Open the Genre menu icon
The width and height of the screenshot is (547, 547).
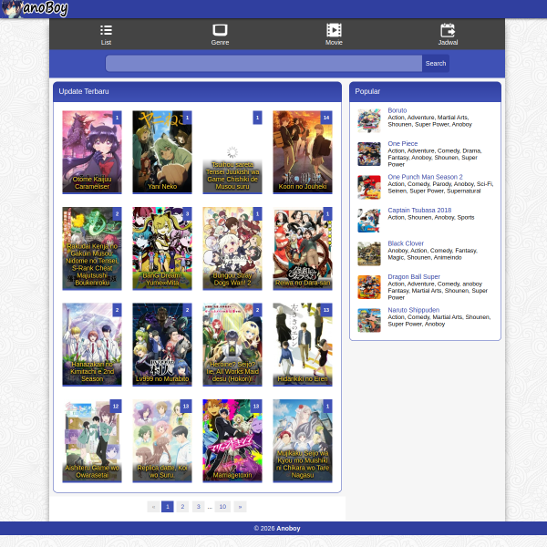point(220,30)
